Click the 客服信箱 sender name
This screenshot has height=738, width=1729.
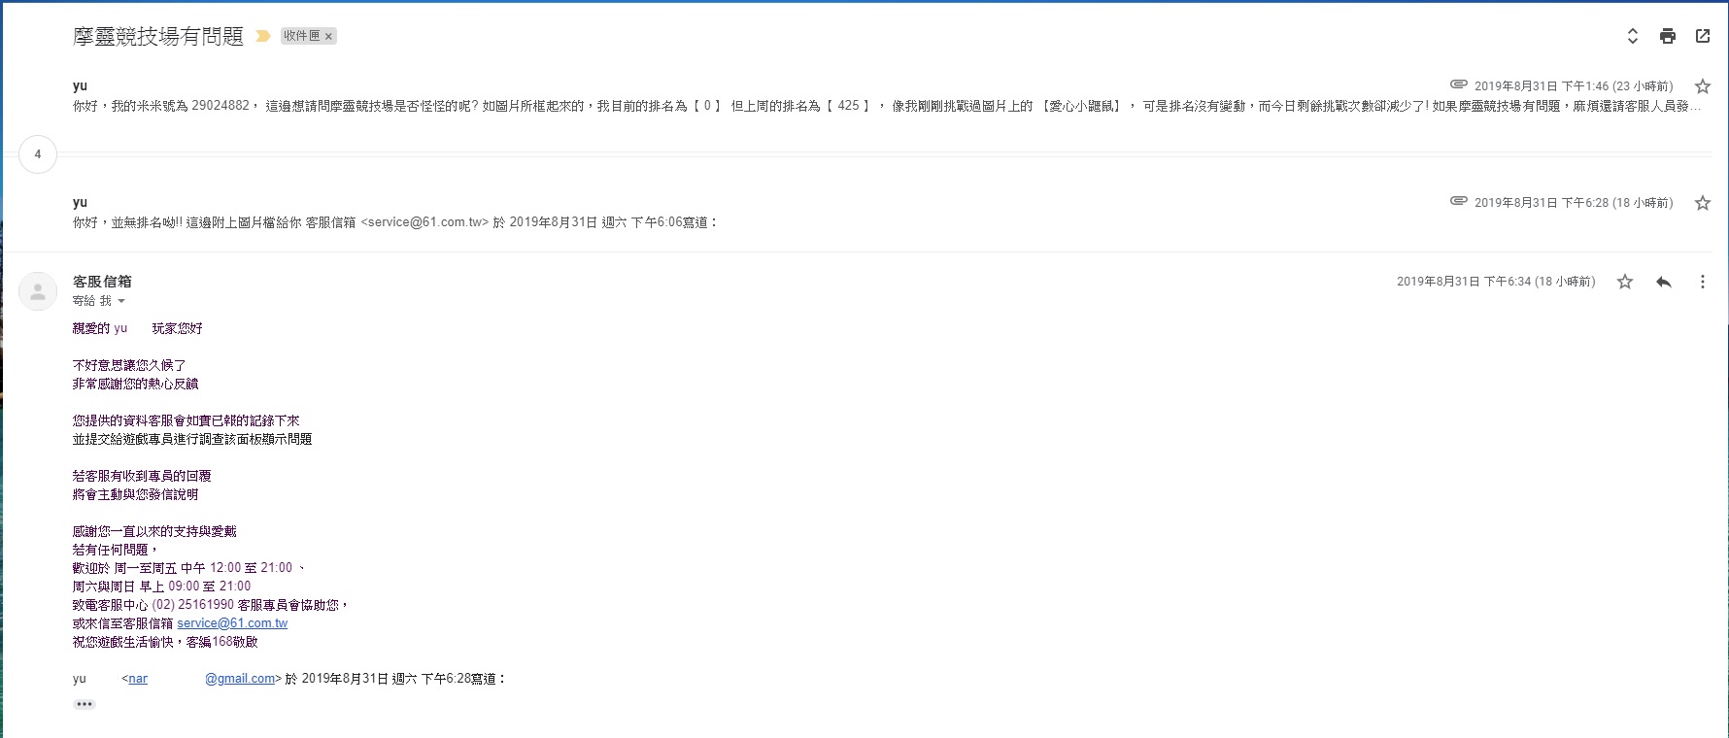(x=102, y=282)
